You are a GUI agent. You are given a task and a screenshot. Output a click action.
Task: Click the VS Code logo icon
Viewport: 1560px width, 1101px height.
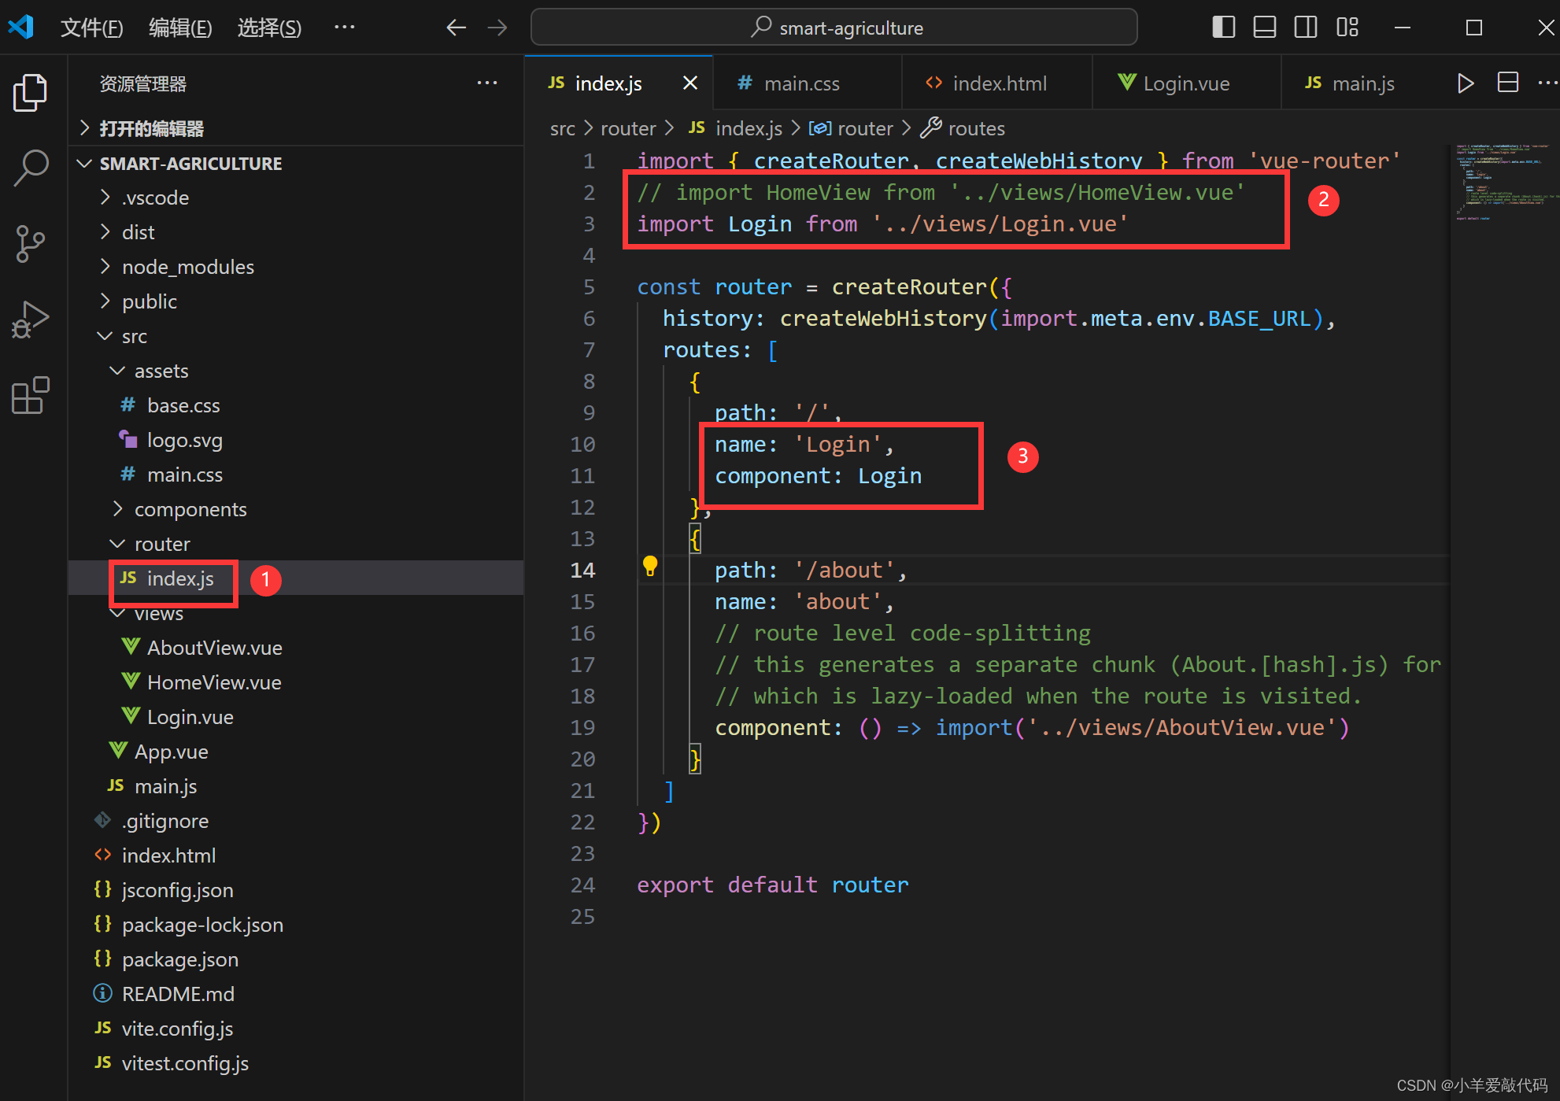pos(21,28)
